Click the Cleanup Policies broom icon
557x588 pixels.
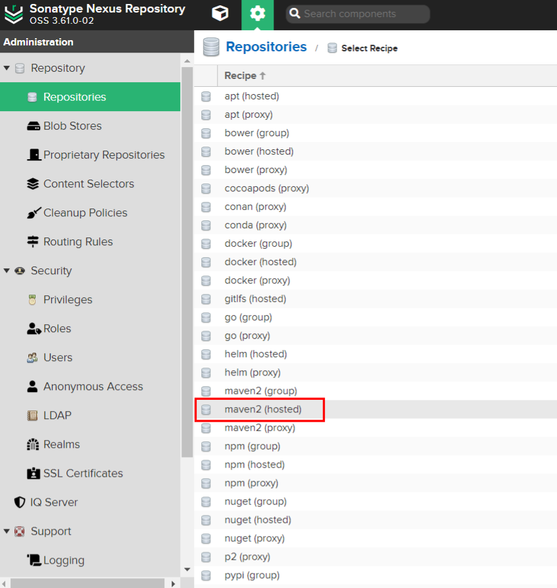33,213
